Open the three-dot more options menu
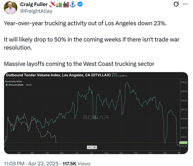 [x=185, y=4]
